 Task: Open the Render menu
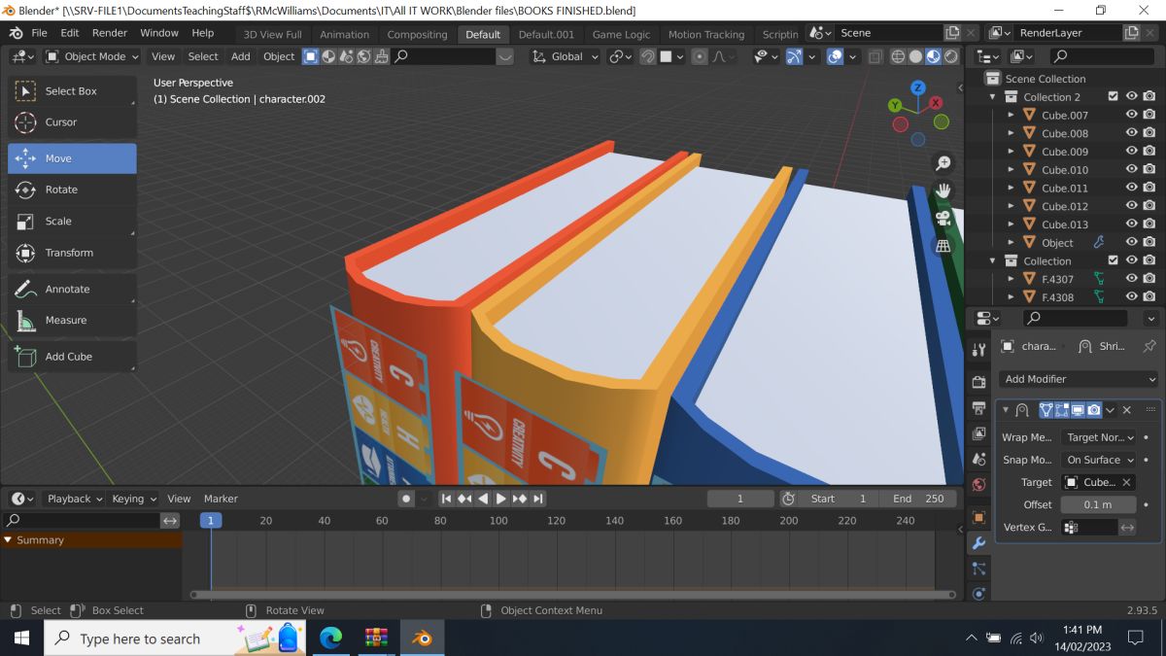pyautogui.click(x=110, y=33)
